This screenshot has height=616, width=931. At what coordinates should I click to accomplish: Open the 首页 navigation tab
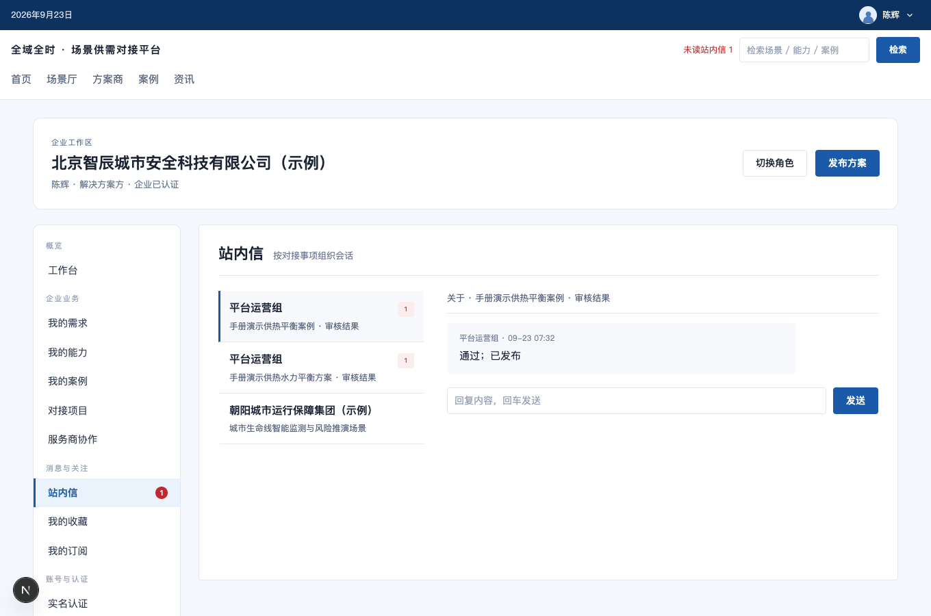21,79
